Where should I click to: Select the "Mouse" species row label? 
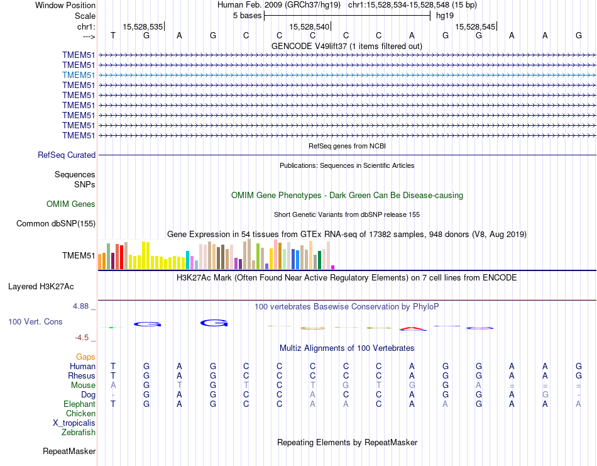(x=83, y=386)
